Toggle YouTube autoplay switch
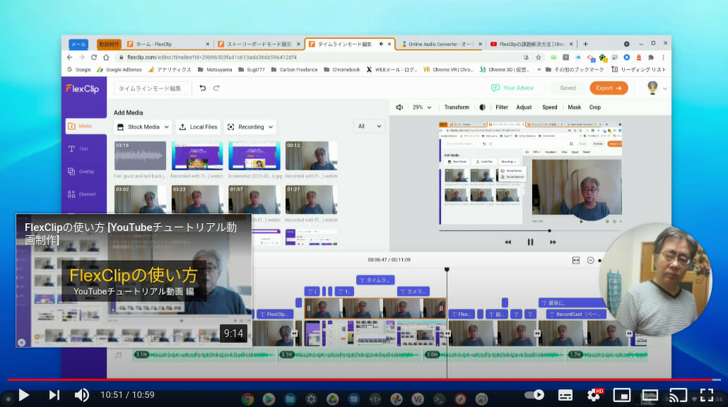728x407 pixels. click(x=534, y=395)
